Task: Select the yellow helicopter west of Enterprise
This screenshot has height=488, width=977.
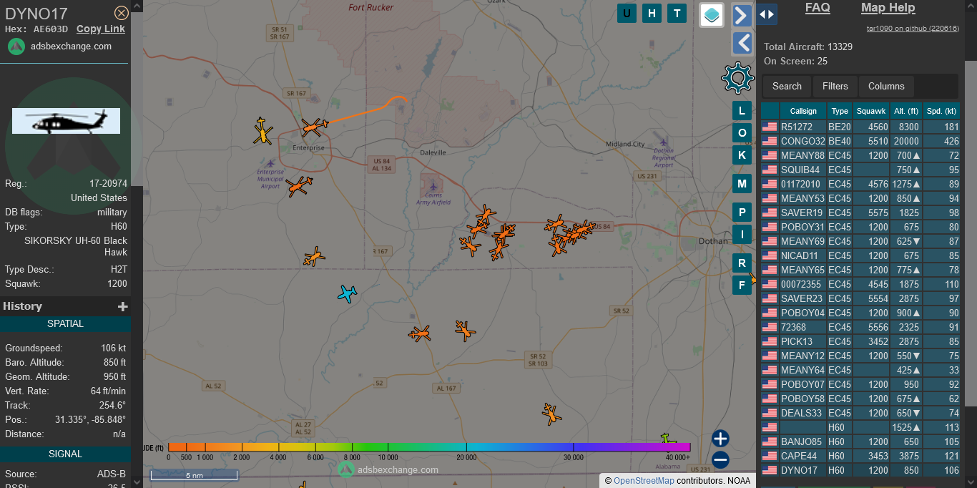Action: 263,131
